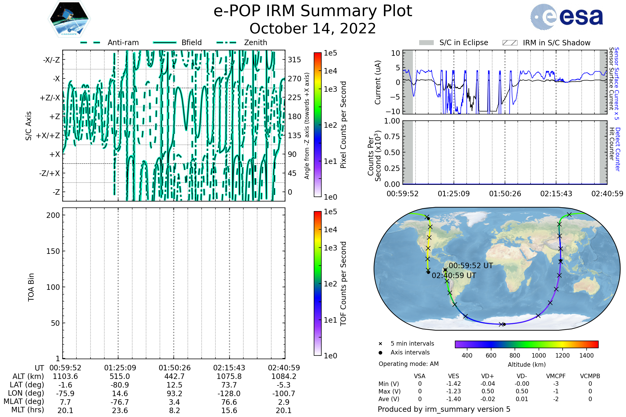Click the 'Detect Counter' blue label
Viewport: 626px width, 417px height.
[618, 149]
